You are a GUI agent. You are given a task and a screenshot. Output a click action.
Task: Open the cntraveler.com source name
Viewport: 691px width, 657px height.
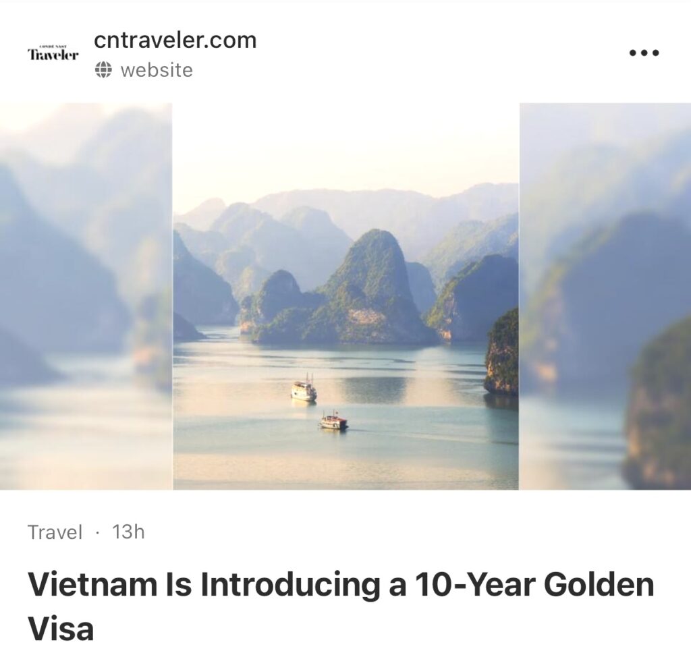175,40
